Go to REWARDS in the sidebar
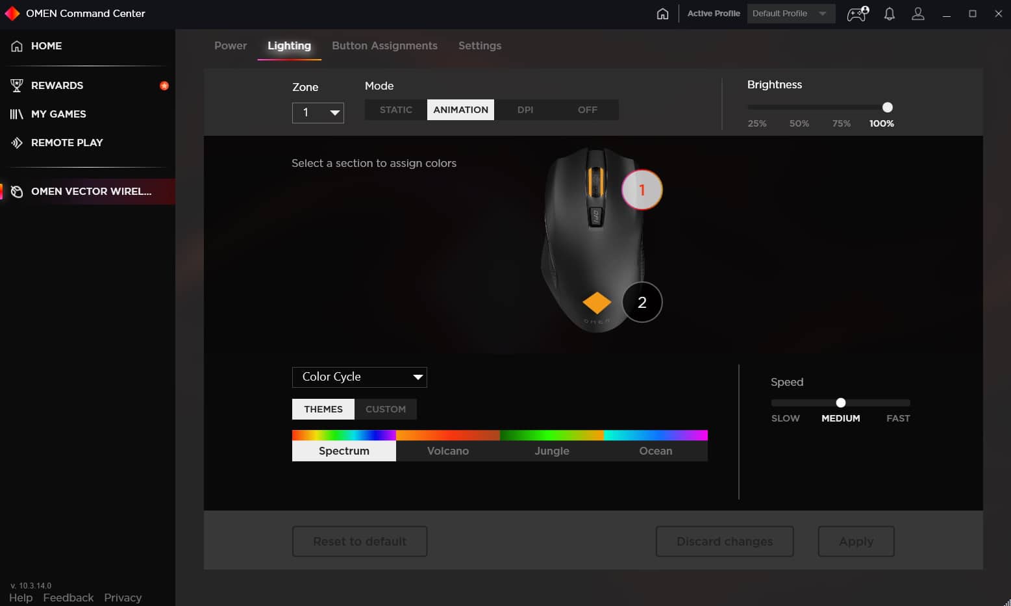The height and width of the screenshot is (606, 1011). [x=57, y=85]
